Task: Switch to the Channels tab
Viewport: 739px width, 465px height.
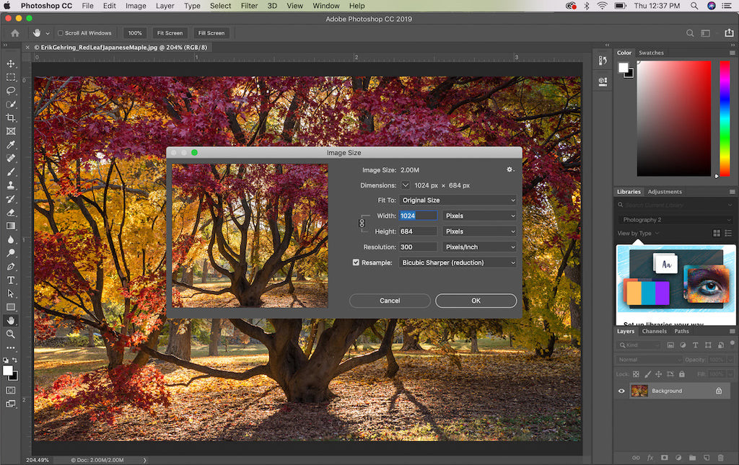Action: 654,332
